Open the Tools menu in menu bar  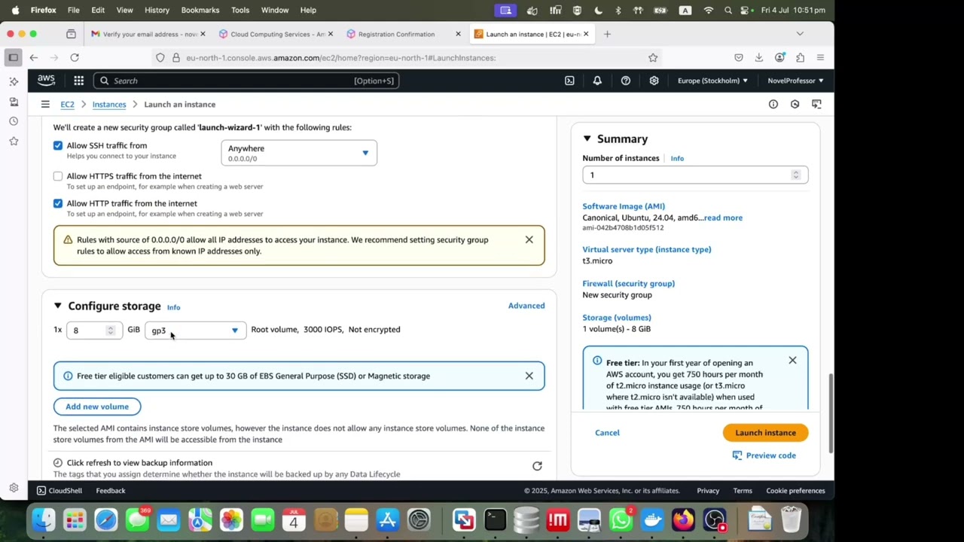tap(240, 10)
